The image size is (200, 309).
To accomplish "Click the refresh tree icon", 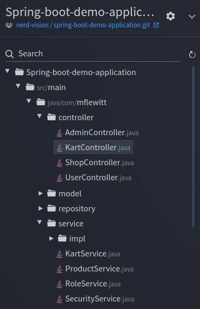I will point(192,55).
